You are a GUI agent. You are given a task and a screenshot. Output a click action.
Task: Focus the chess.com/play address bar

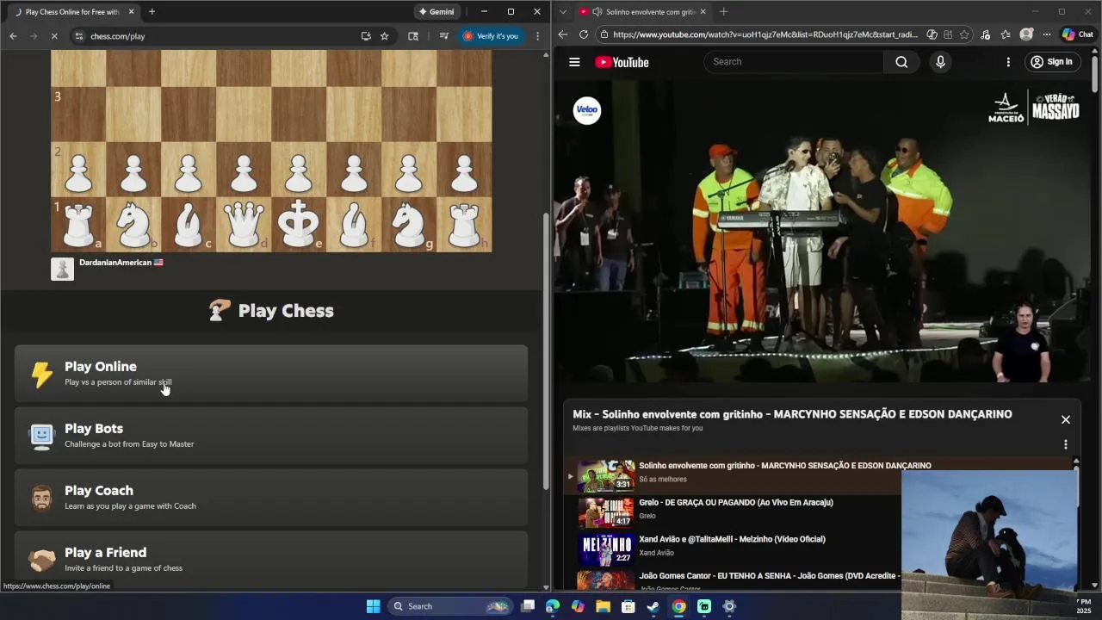coord(215,36)
